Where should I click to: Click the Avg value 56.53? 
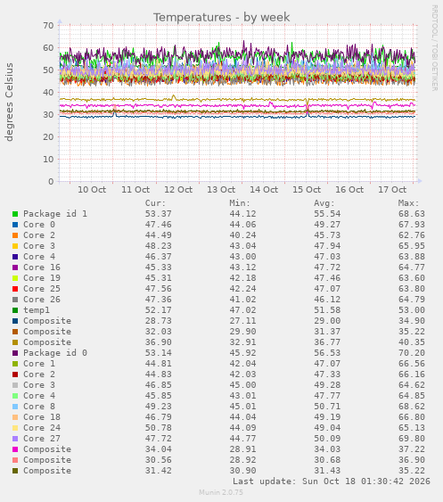pyautogui.click(x=327, y=353)
